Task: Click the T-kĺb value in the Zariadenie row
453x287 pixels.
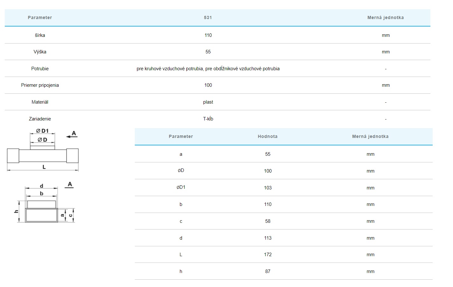Action: pos(208,119)
